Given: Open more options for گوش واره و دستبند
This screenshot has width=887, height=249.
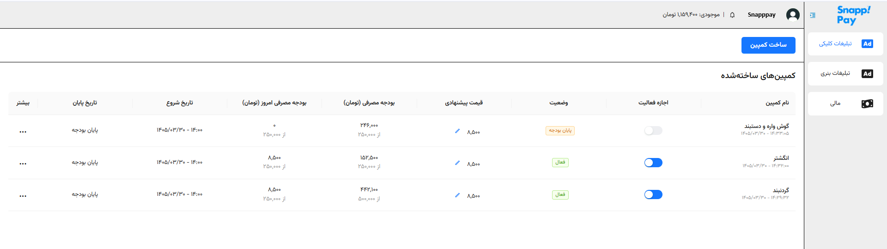Looking at the screenshot, I should [23, 132].
